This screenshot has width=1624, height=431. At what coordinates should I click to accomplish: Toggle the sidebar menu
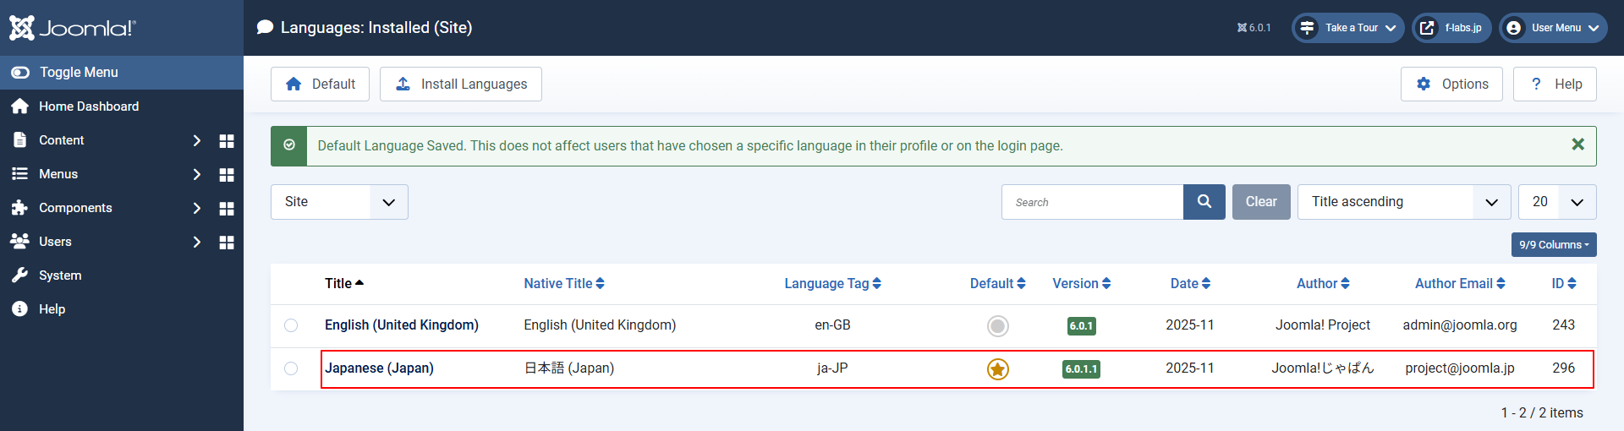[78, 73]
